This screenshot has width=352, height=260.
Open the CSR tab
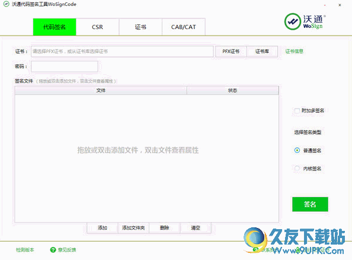[x=97, y=27]
